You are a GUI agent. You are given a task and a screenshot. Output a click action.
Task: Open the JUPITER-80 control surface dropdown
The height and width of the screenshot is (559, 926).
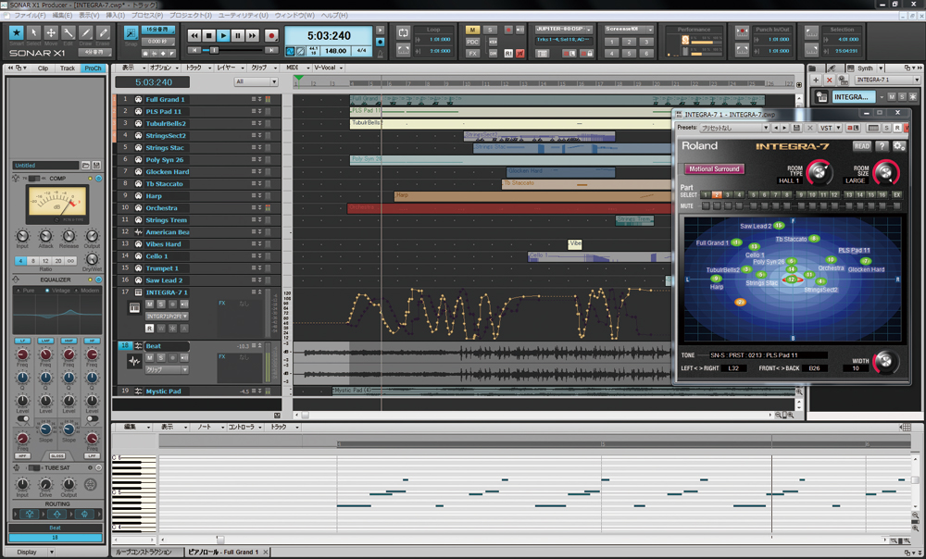[589, 29]
